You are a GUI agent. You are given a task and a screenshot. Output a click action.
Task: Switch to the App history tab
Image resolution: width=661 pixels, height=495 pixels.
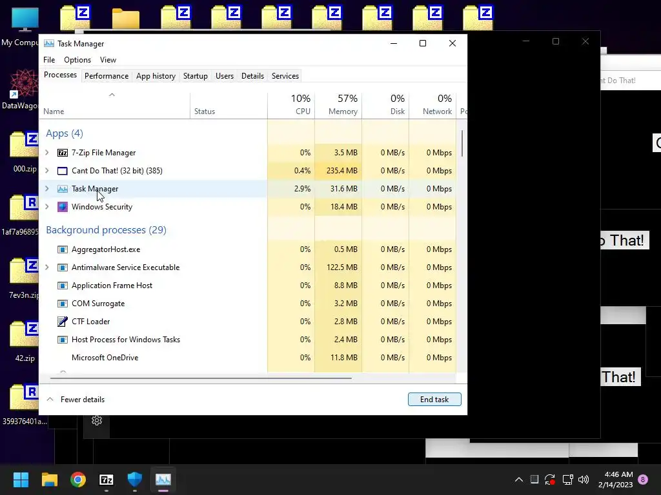click(x=156, y=76)
